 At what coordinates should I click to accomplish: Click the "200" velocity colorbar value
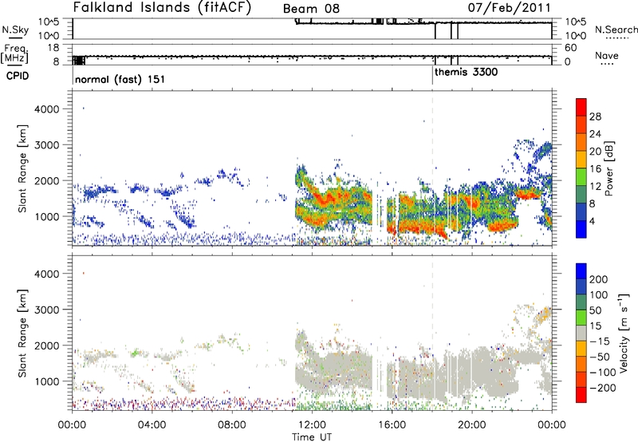click(598, 279)
